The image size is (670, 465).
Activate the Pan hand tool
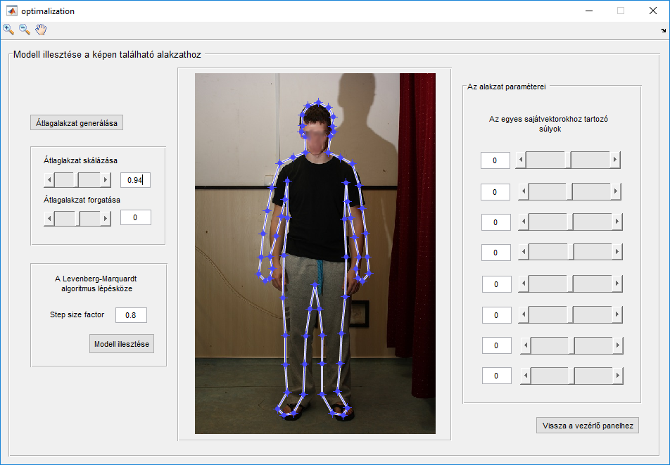[41, 30]
